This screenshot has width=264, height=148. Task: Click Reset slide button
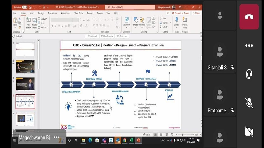click(x=41, y=23)
